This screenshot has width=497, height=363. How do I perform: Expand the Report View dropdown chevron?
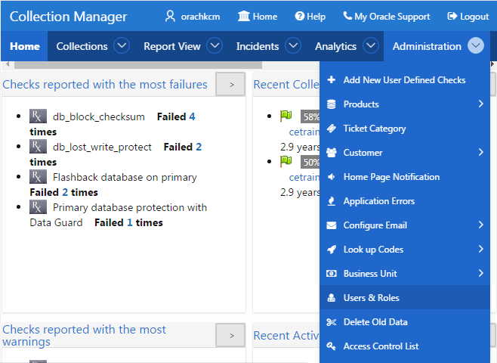click(x=215, y=45)
